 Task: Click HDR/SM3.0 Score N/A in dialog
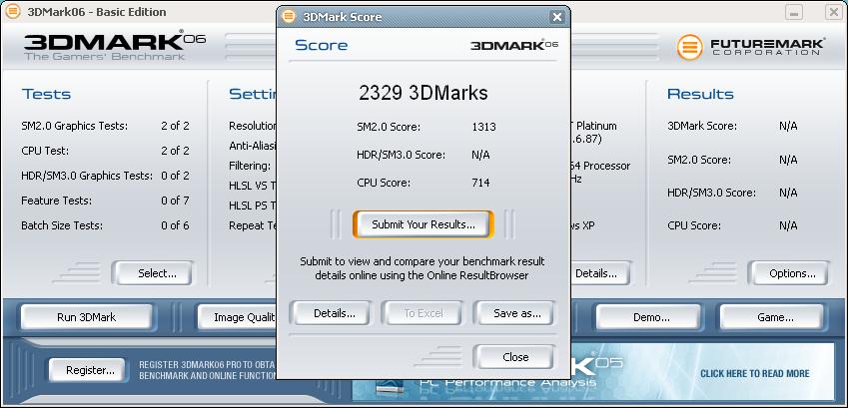pyautogui.click(x=480, y=155)
